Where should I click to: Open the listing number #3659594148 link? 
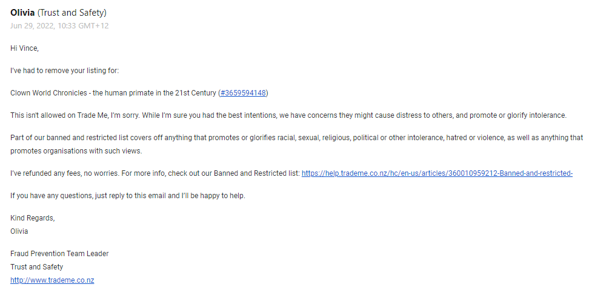(243, 93)
